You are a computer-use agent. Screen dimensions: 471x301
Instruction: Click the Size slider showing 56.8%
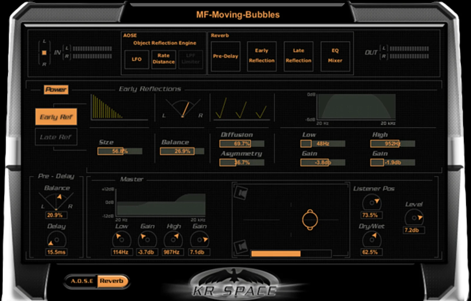pos(120,151)
